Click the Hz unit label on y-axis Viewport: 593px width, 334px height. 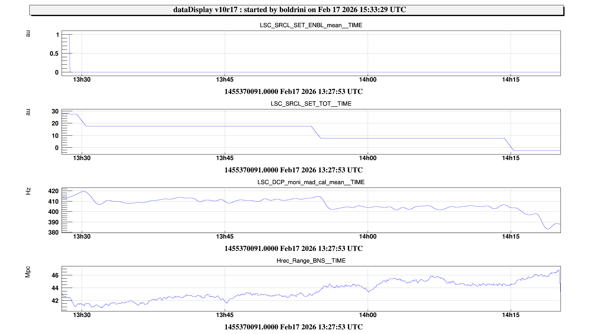28,191
